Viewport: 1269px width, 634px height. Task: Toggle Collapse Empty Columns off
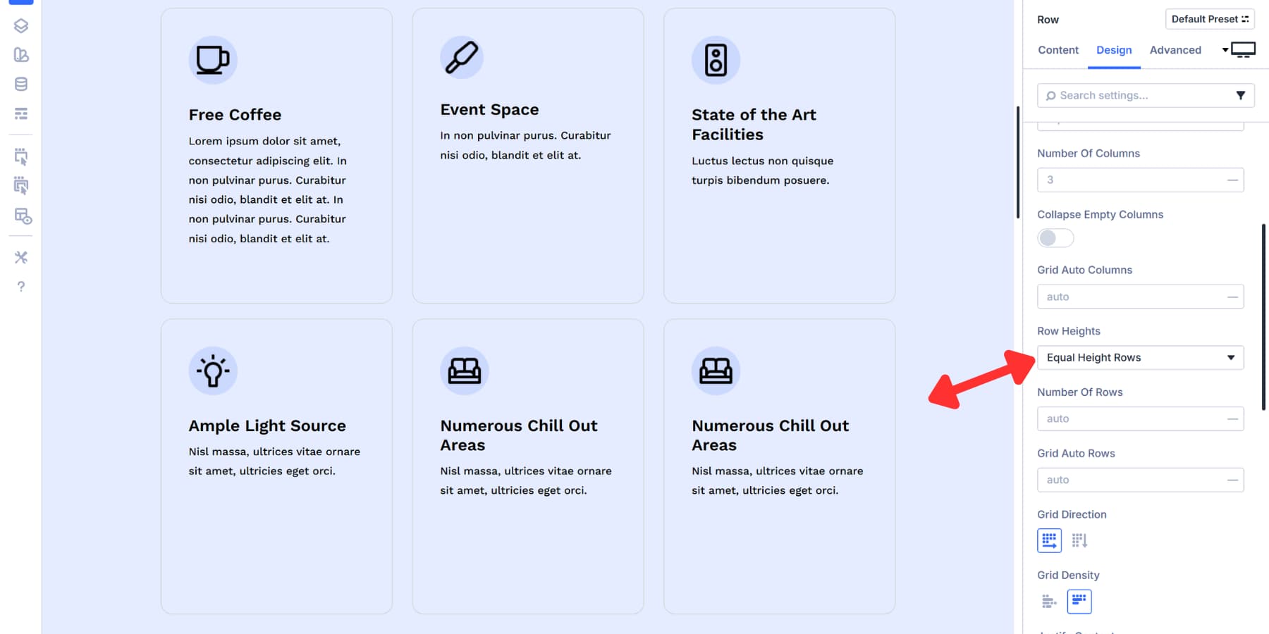1055,238
